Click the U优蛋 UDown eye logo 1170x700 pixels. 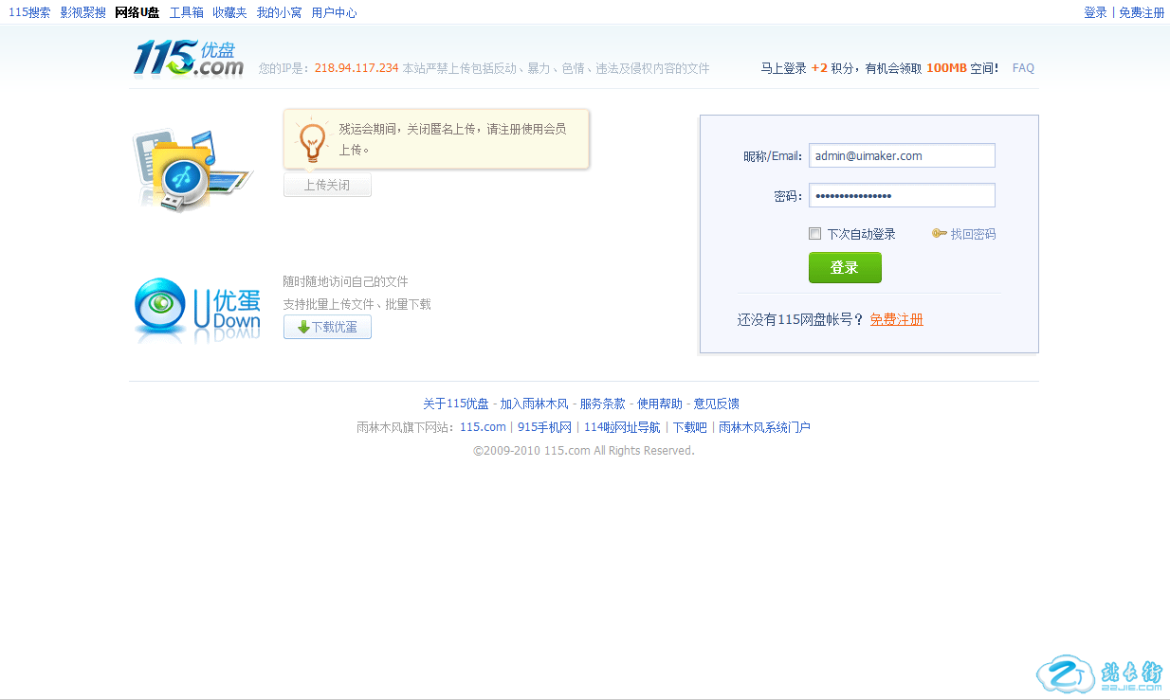pos(197,310)
